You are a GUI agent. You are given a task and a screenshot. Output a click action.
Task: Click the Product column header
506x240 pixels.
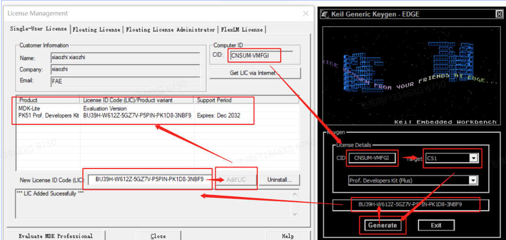pos(49,100)
